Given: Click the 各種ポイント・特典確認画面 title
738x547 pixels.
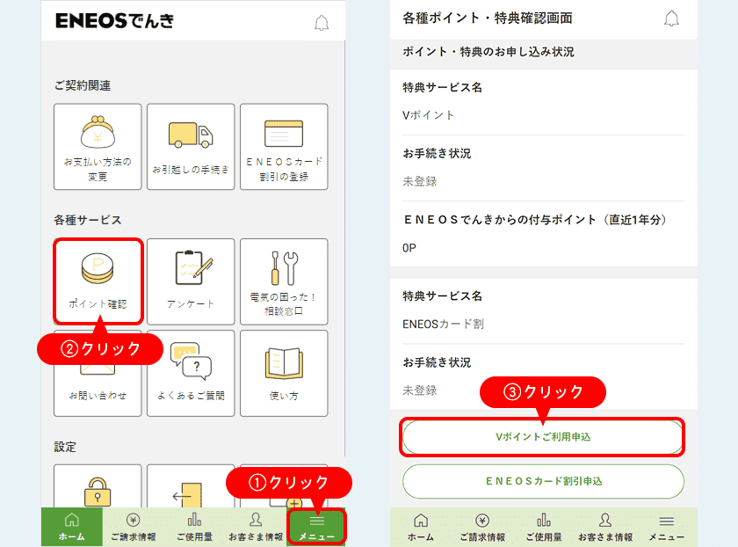Looking at the screenshot, I should click(x=487, y=18).
